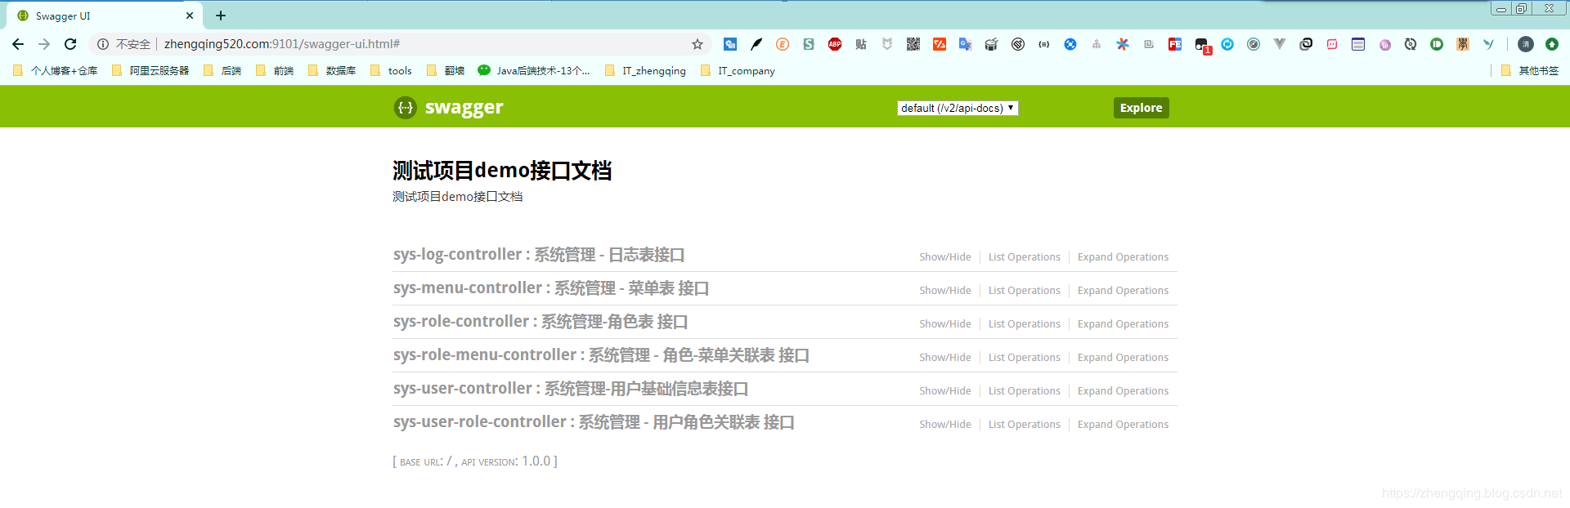
Task: Go back with the browser back arrow
Action: 18,44
